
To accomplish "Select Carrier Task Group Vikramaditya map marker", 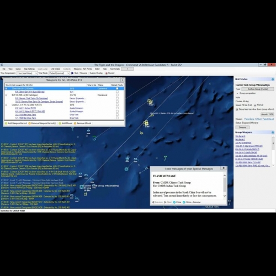I will tap(82, 187).
